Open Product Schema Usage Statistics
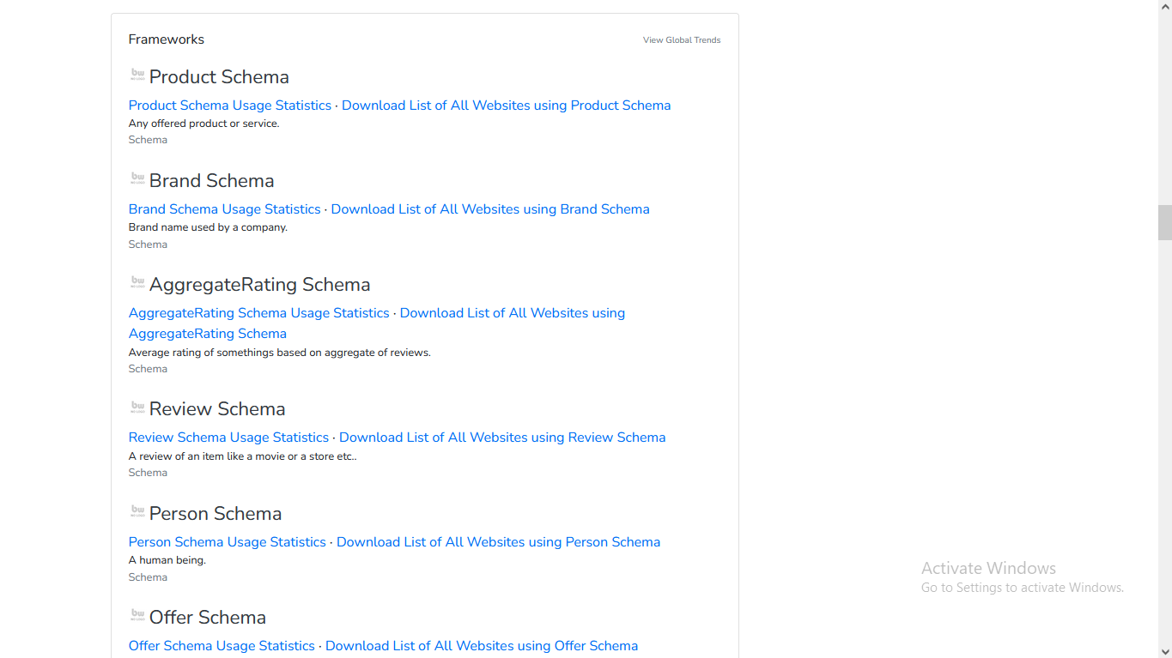The image size is (1172, 658). coord(230,106)
